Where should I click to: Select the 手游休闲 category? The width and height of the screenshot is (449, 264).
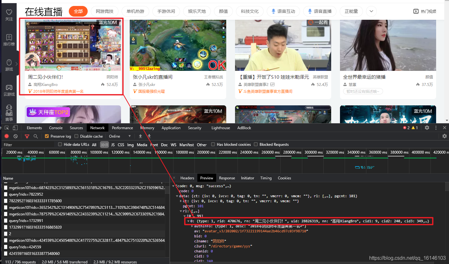(x=166, y=11)
